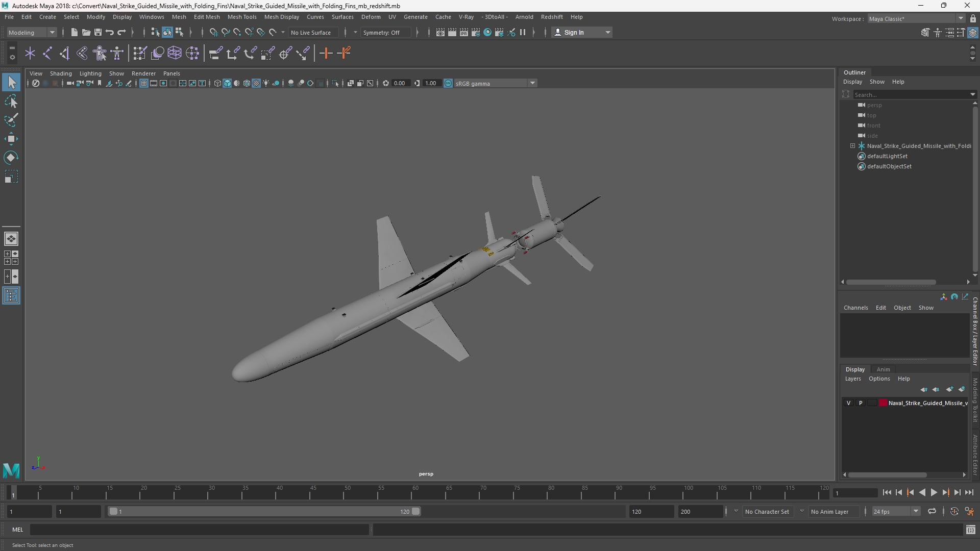Click MEL script language toggle button
The image size is (980, 551).
pyautogui.click(x=18, y=530)
